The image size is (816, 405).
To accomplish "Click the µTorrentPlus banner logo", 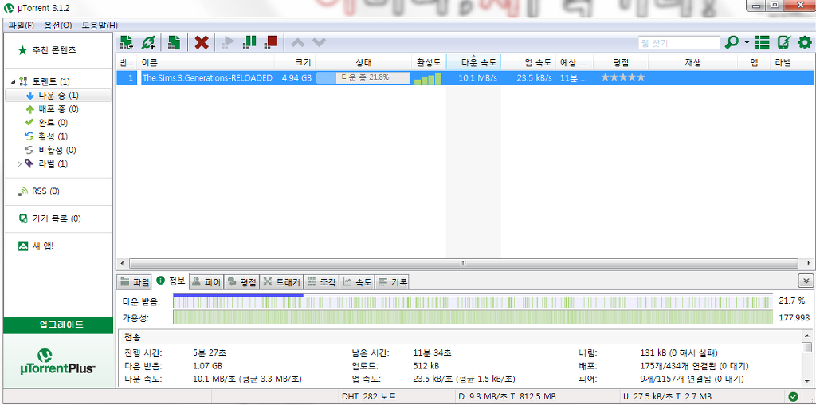I will click(58, 360).
